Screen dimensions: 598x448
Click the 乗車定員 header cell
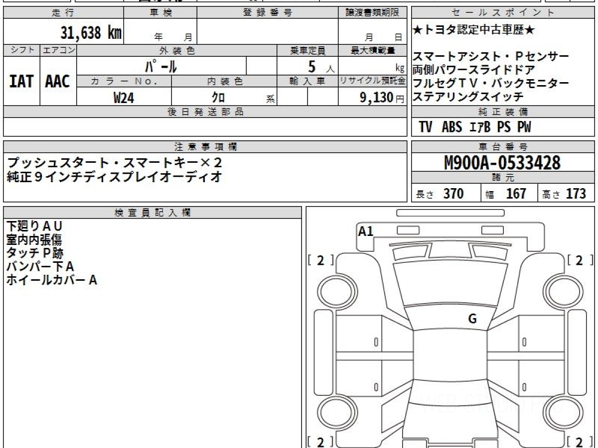(x=307, y=50)
